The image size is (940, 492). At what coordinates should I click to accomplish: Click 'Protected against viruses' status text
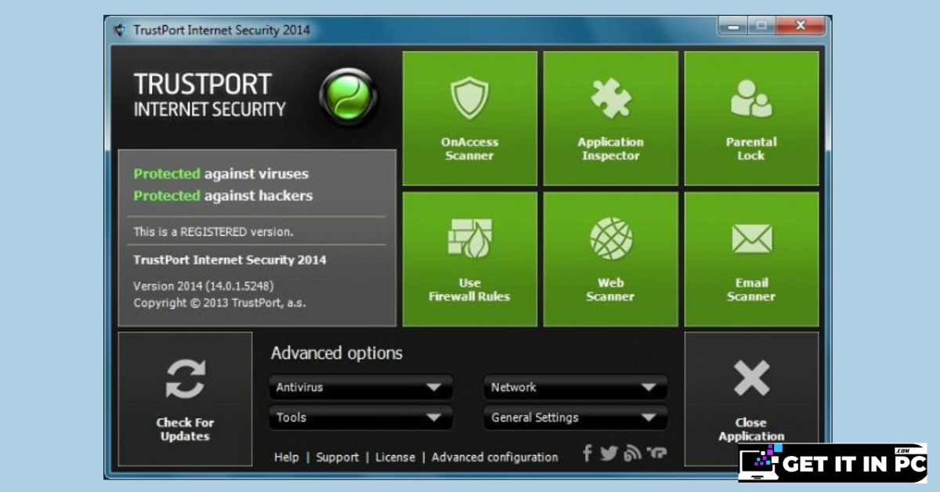221,174
